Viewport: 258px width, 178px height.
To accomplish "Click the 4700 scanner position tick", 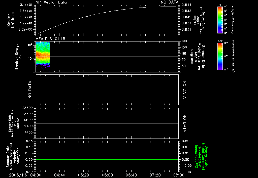I will (x=28, y=132).
